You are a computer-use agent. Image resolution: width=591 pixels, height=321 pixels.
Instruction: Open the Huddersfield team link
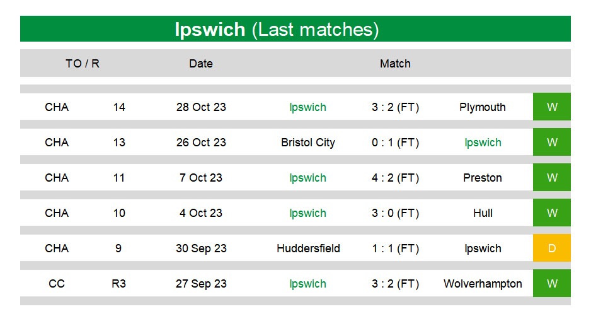click(x=308, y=248)
